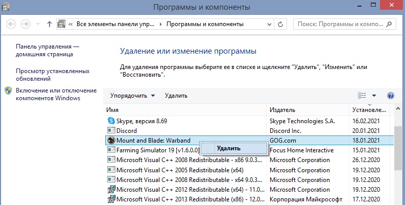Refresh the programs list
This screenshot has width=405, height=205.
coord(280,25)
